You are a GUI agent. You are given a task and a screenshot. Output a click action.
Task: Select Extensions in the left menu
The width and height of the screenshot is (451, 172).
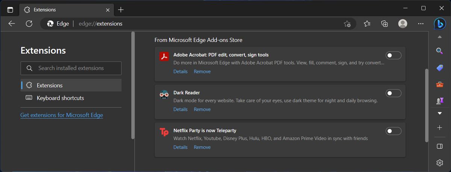[71, 85]
